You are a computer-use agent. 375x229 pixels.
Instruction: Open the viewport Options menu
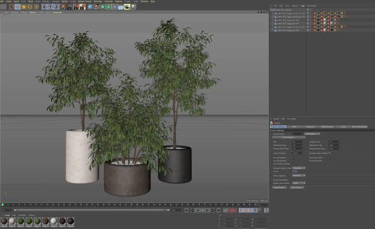[32, 13]
